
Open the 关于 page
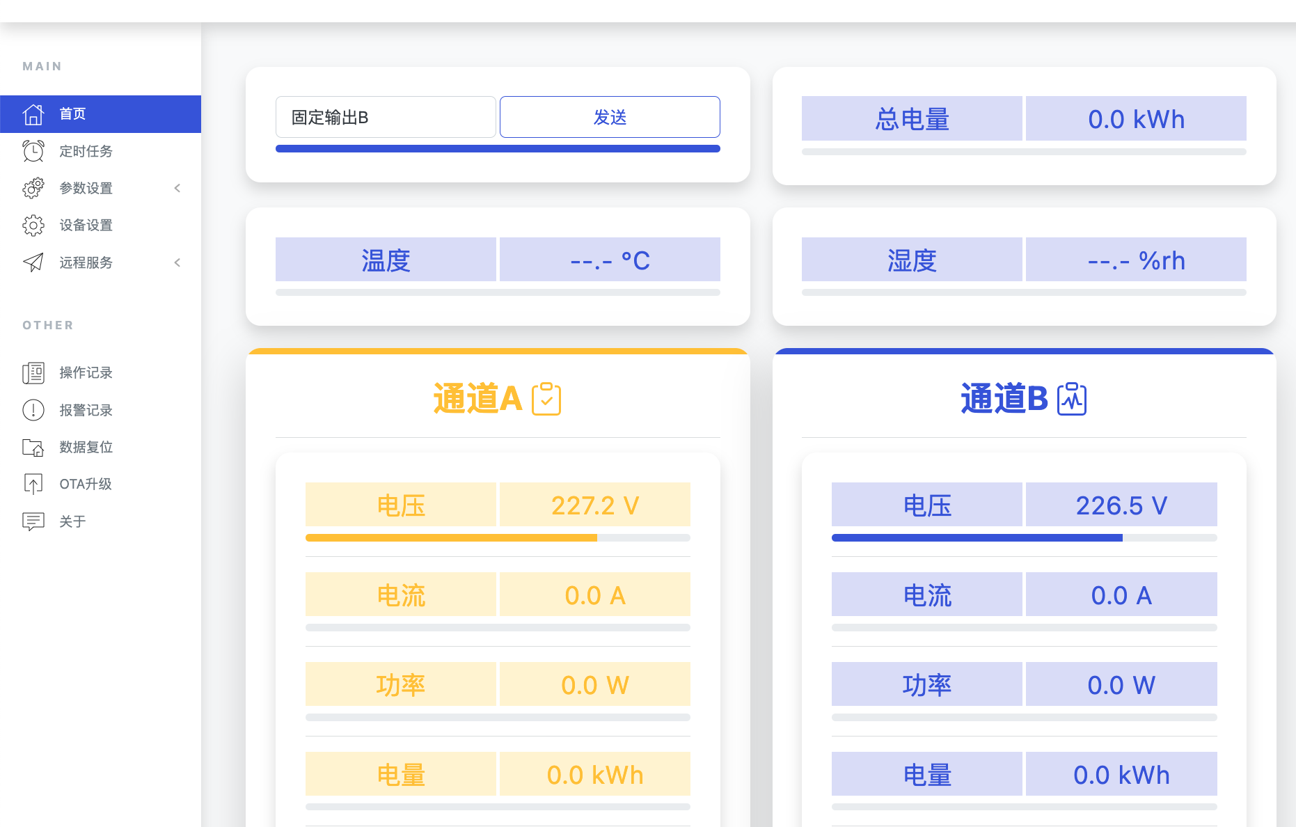click(100, 521)
